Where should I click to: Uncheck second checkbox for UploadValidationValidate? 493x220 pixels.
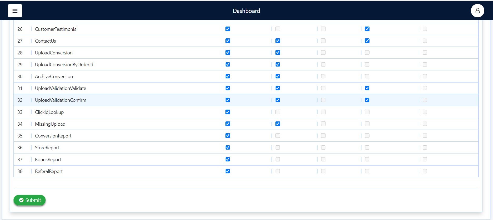point(278,88)
